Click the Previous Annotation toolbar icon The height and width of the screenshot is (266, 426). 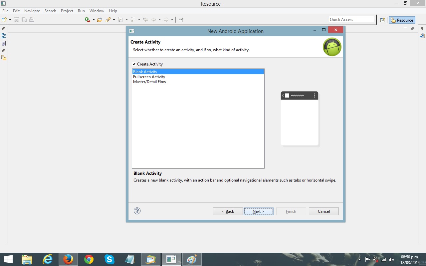pyautogui.click(x=133, y=20)
